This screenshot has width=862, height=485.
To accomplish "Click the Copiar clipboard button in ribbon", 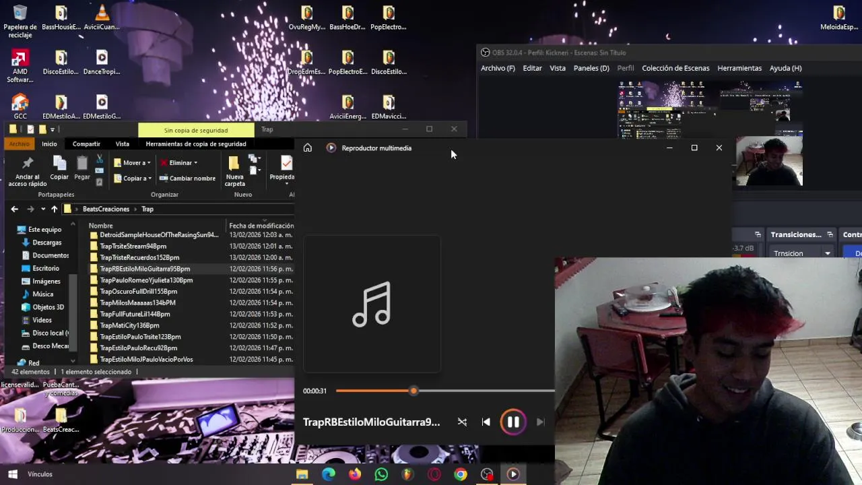I will [59, 168].
